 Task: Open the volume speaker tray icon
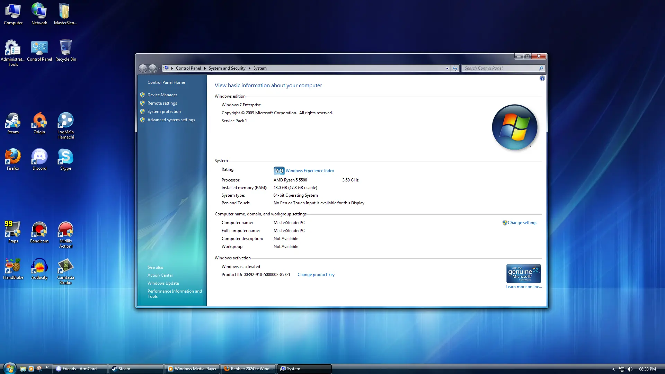pyautogui.click(x=630, y=369)
